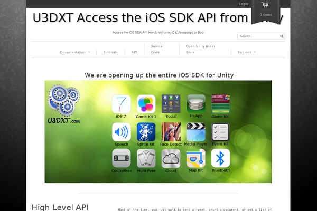Click the tagline 'Access the iOS SDK API from Unity using C#'
This screenshot has width=317, height=211.
[x=158, y=32]
